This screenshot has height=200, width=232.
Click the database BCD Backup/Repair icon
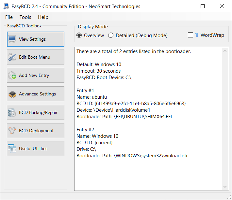click(12, 112)
